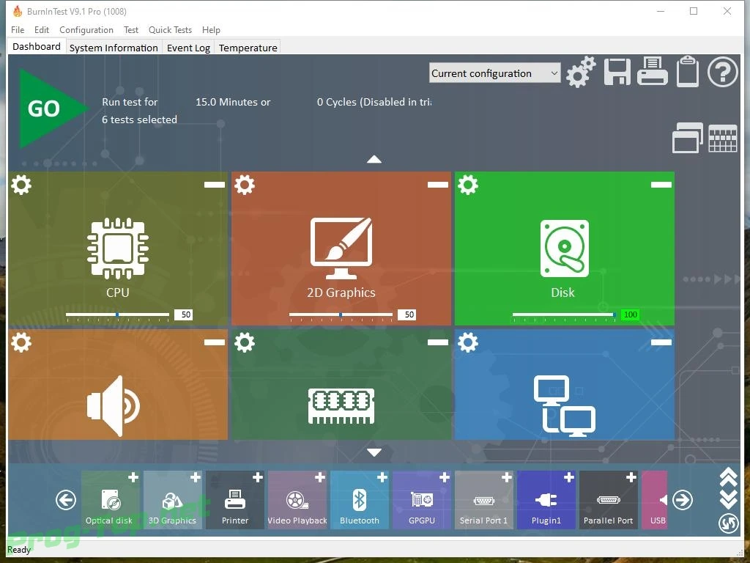
Task: Open the Quick Tests menu
Action: 170,29
